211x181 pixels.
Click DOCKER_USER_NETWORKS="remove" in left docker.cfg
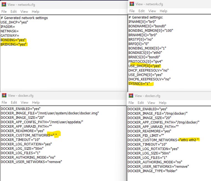[32, 162]
